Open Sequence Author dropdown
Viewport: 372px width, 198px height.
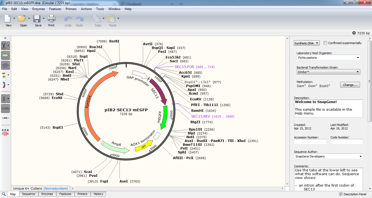tap(328, 156)
